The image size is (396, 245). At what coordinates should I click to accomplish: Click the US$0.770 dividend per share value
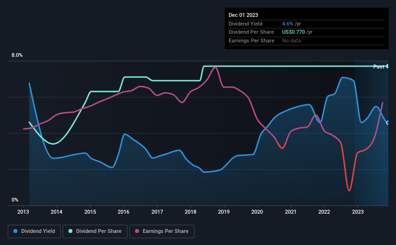tap(293, 32)
